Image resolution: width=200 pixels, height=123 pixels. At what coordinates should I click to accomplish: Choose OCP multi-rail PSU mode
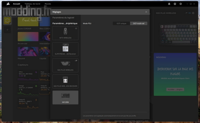(139, 23)
